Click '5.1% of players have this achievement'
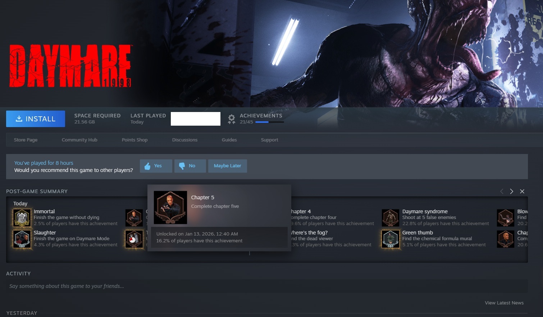This screenshot has width=543, height=317. coord(444,245)
